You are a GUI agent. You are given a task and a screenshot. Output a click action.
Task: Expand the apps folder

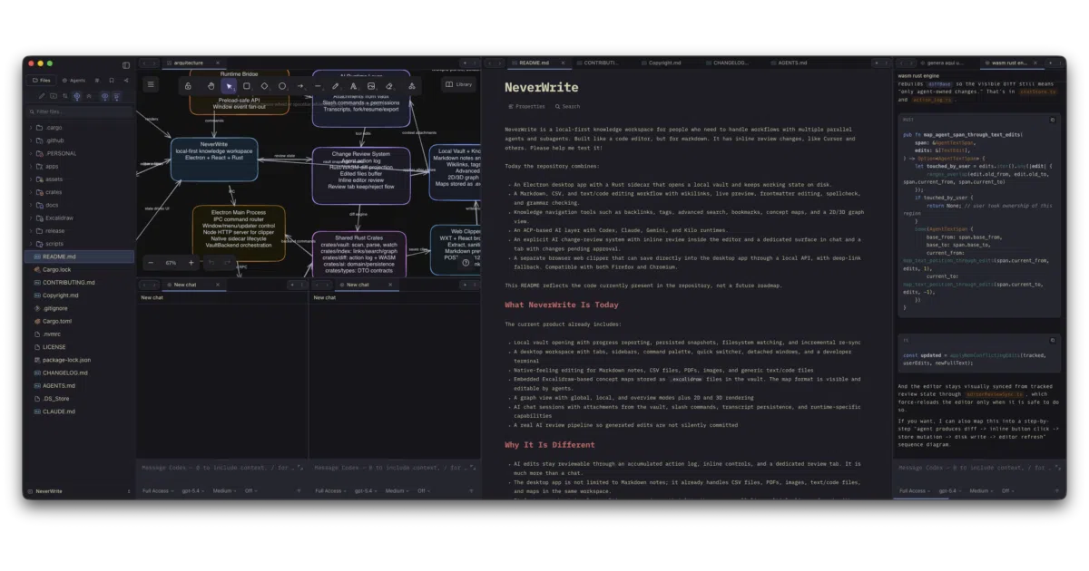tap(80, 166)
